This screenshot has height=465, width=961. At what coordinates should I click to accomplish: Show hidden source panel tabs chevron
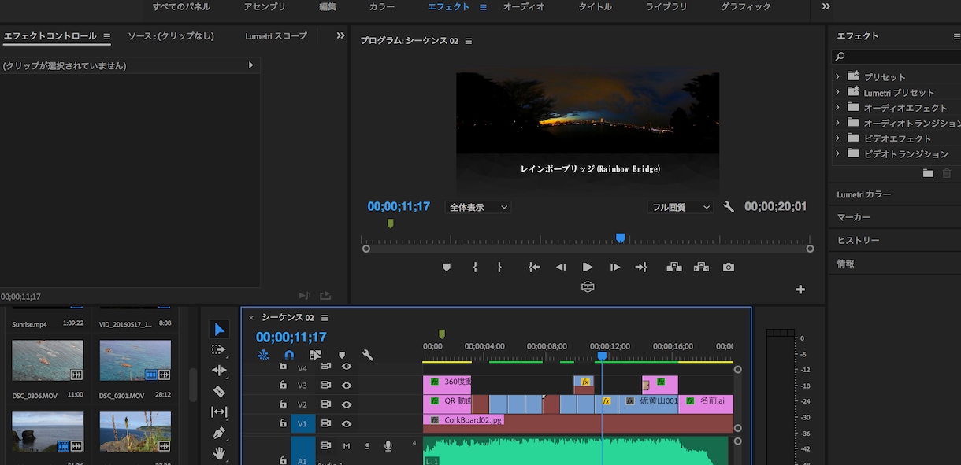pos(340,35)
